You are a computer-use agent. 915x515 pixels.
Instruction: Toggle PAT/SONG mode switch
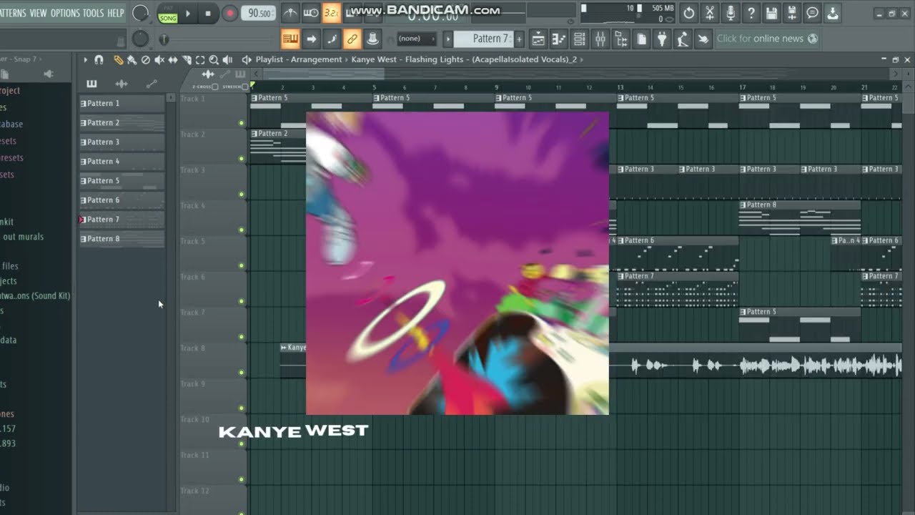[168, 14]
